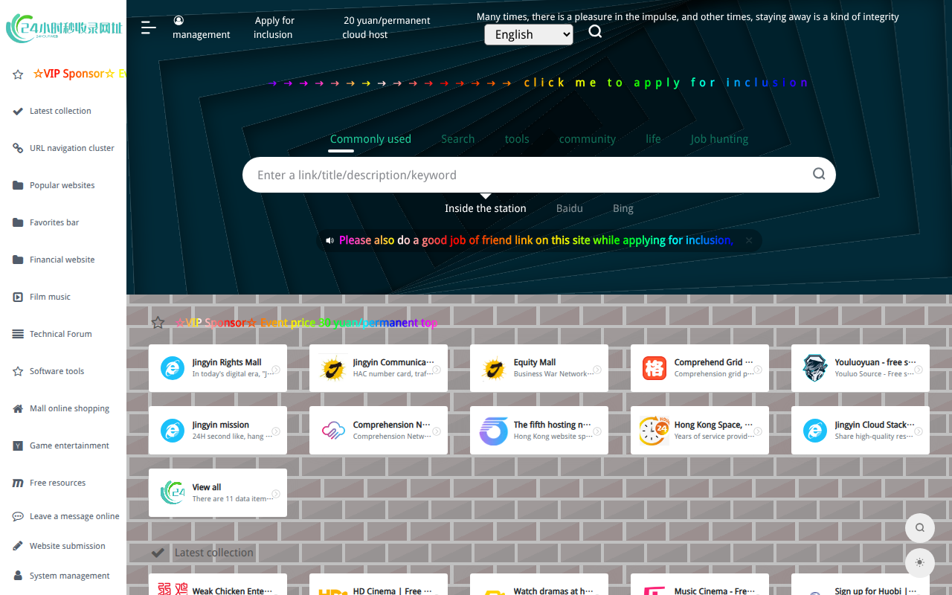
Task: Switch to the Job hunting tab
Action: pos(718,139)
